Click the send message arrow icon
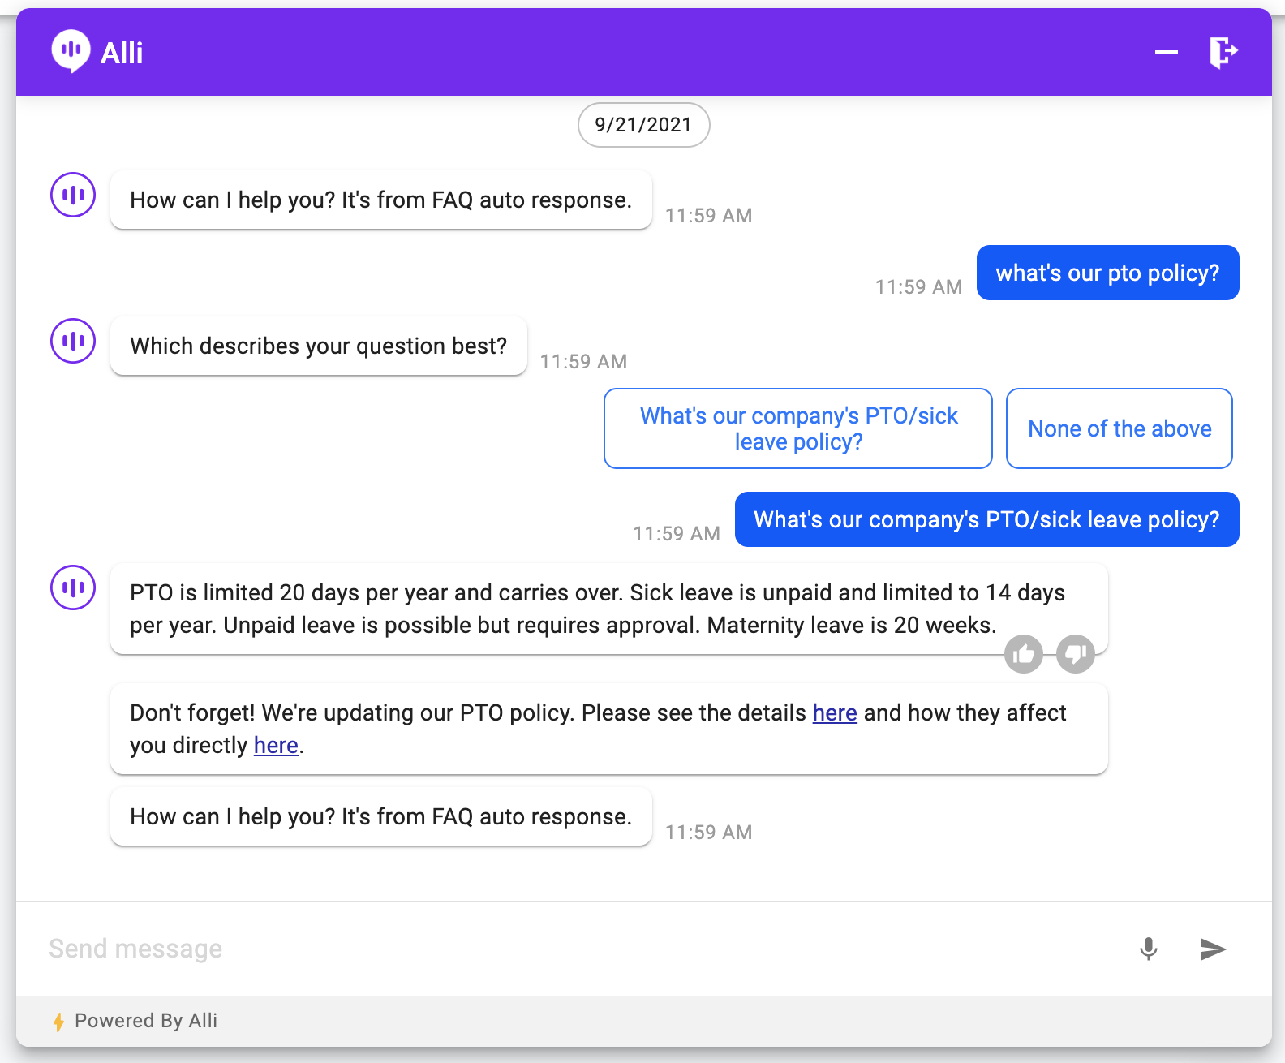1285x1063 pixels. point(1213,949)
